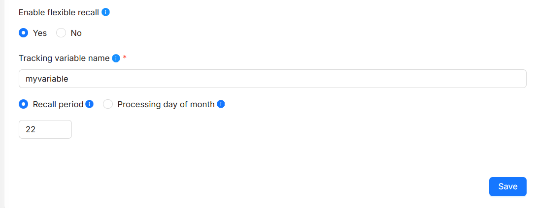
Task: Click the myvariable text input field
Action: [x=272, y=79]
